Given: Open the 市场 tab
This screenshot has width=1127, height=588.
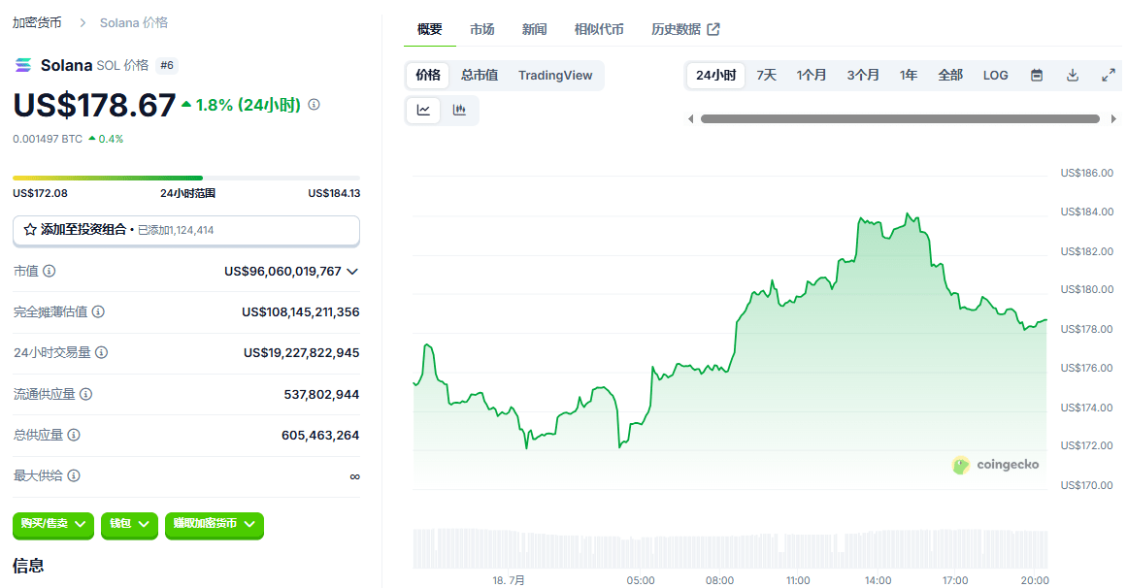Looking at the screenshot, I should [482, 29].
